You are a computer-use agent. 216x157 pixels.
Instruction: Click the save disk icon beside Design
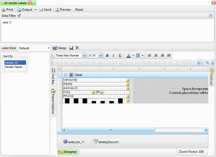click(71, 48)
